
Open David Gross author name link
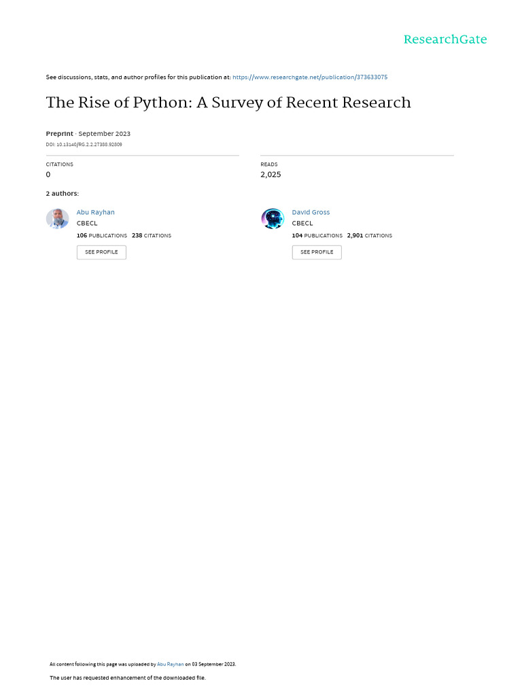[x=311, y=213]
